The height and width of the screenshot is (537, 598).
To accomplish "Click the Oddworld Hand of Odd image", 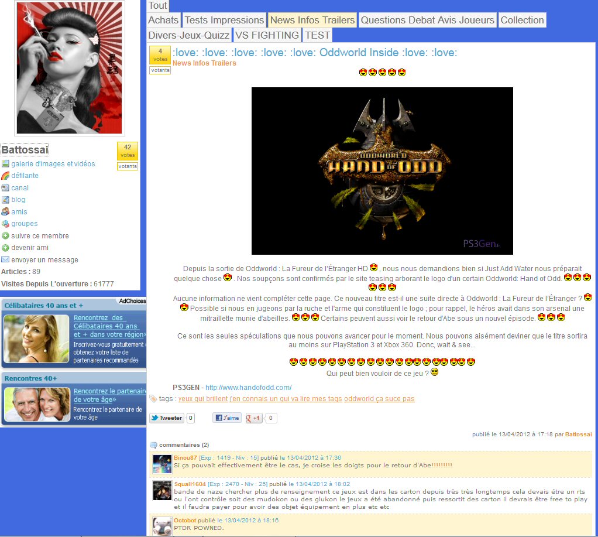I will [382, 170].
